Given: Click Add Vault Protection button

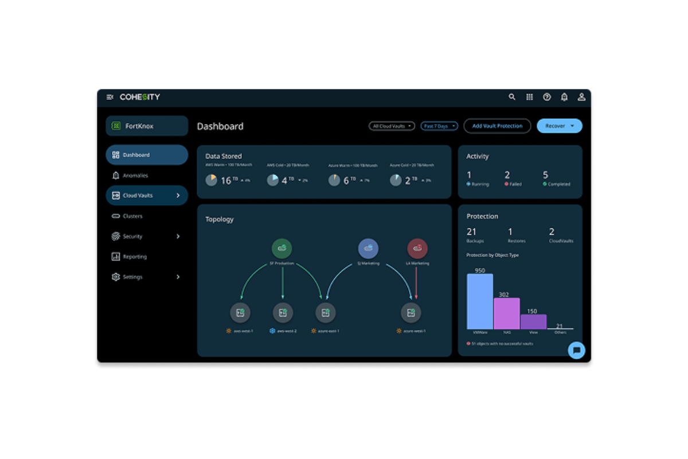Looking at the screenshot, I should [497, 126].
